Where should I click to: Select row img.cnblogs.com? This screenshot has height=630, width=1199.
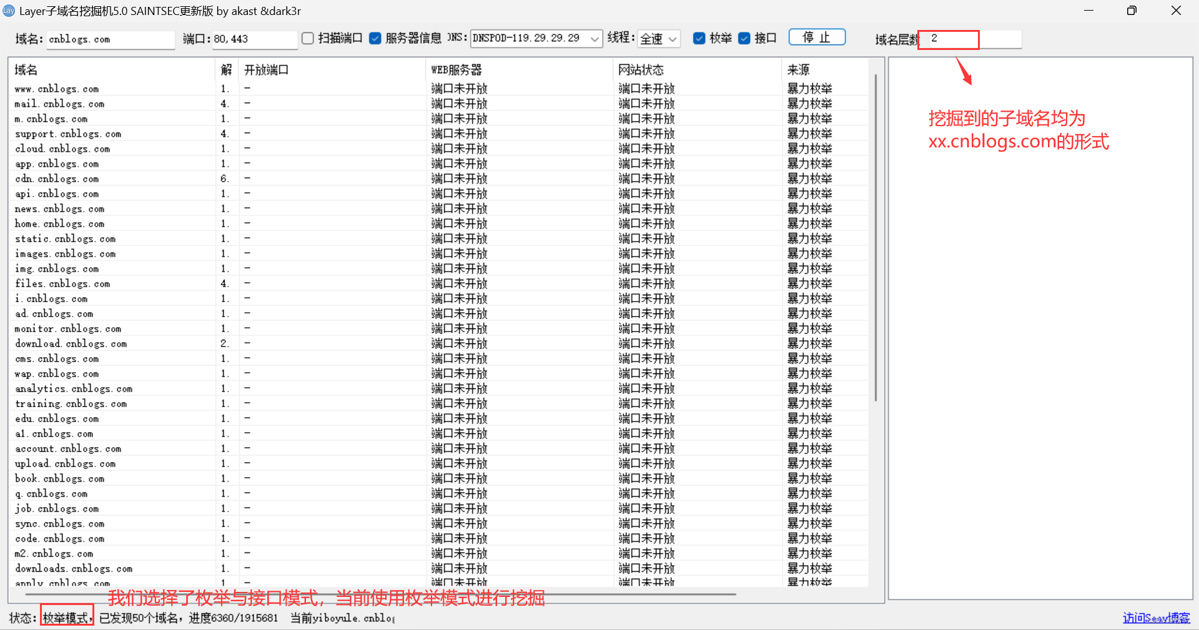pyautogui.click(x=439, y=268)
